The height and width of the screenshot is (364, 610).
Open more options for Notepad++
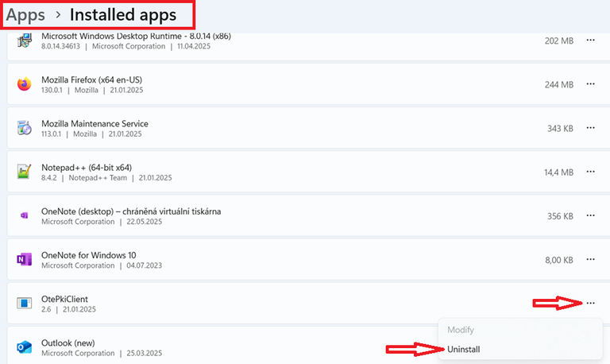click(590, 172)
